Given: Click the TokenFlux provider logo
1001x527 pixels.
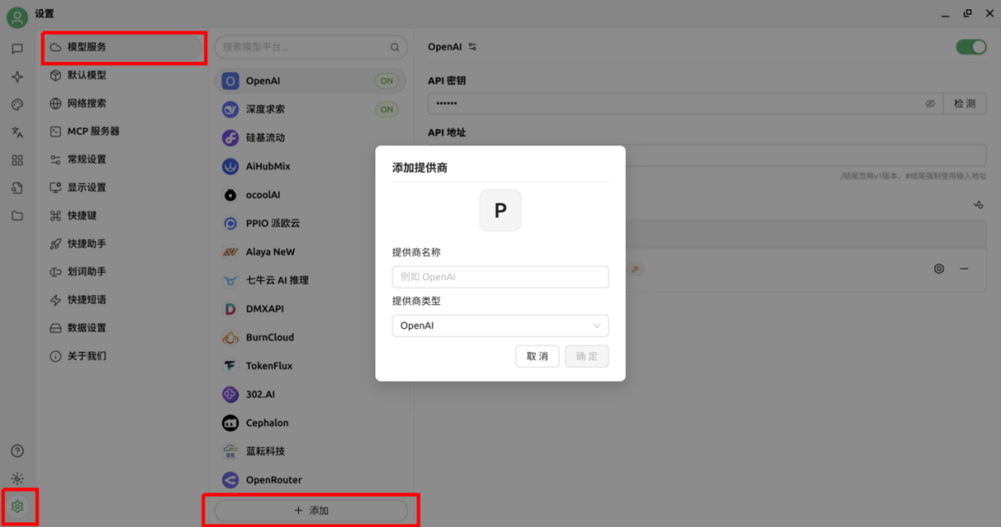Looking at the screenshot, I should pos(230,366).
